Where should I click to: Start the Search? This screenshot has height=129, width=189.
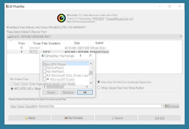click(x=116, y=118)
